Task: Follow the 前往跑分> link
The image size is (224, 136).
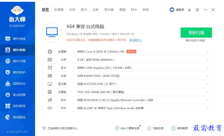Action: pyautogui.click(x=136, y=40)
